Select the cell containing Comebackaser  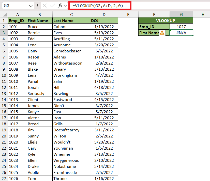(x=71, y=51)
